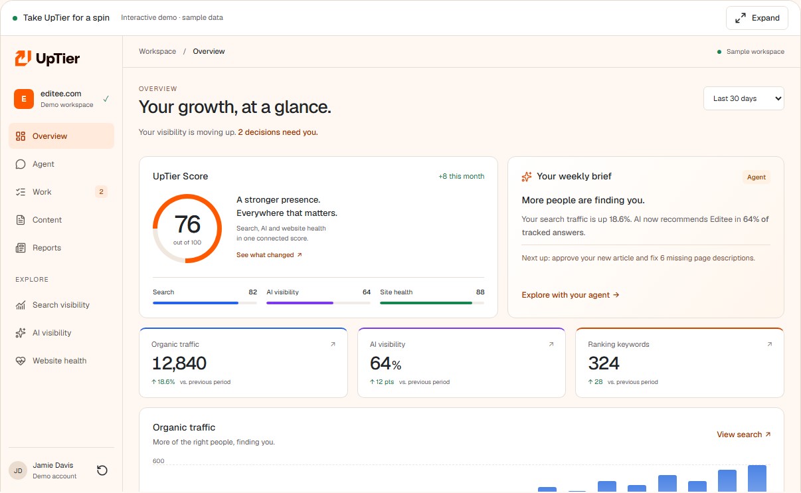This screenshot has width=801, height=493.
Task: Click the Jamie Davis account name
Action: pos(53,465)
